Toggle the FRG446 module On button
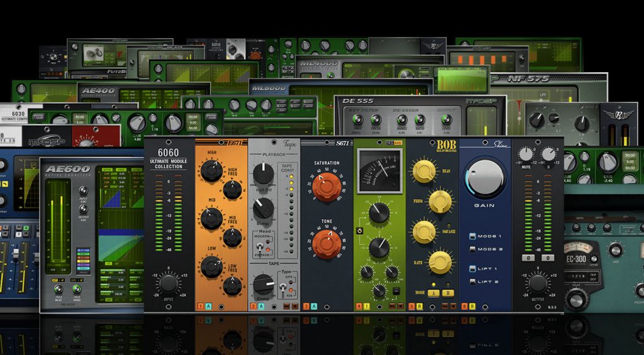644x355 pixels. coord(392,306)
